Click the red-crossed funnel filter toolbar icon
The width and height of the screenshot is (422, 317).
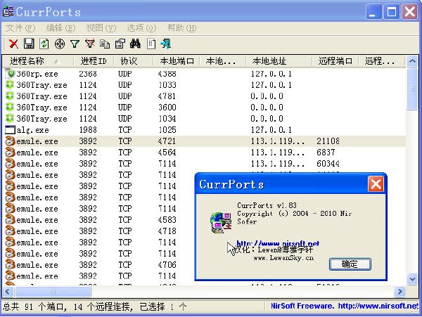click(x=90, y=44)
